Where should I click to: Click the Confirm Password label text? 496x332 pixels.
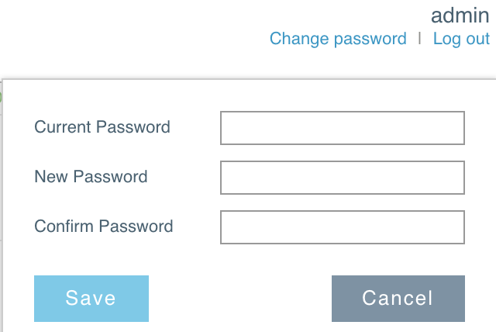point(104,227)
